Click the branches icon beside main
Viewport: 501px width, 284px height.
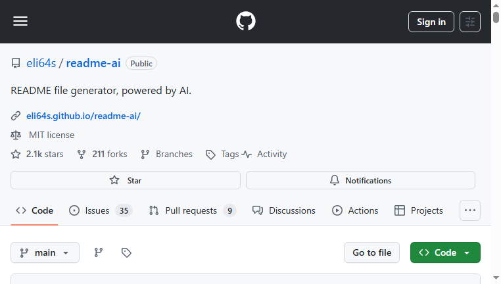[99, 252]
